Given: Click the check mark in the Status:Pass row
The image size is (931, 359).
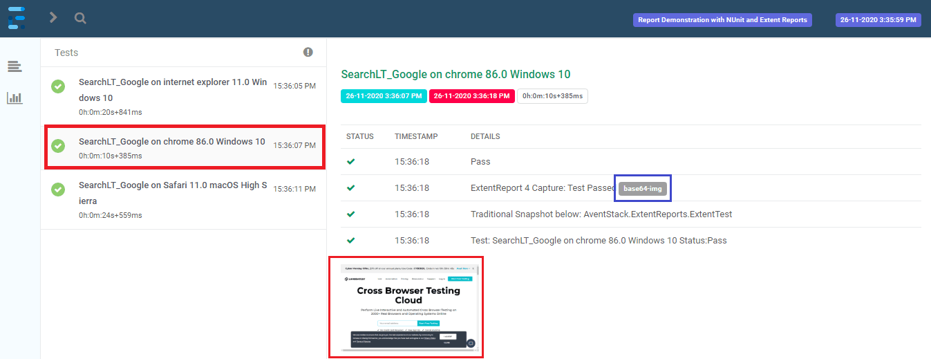Looking at the screenshot, I should [x=350, y=241].
